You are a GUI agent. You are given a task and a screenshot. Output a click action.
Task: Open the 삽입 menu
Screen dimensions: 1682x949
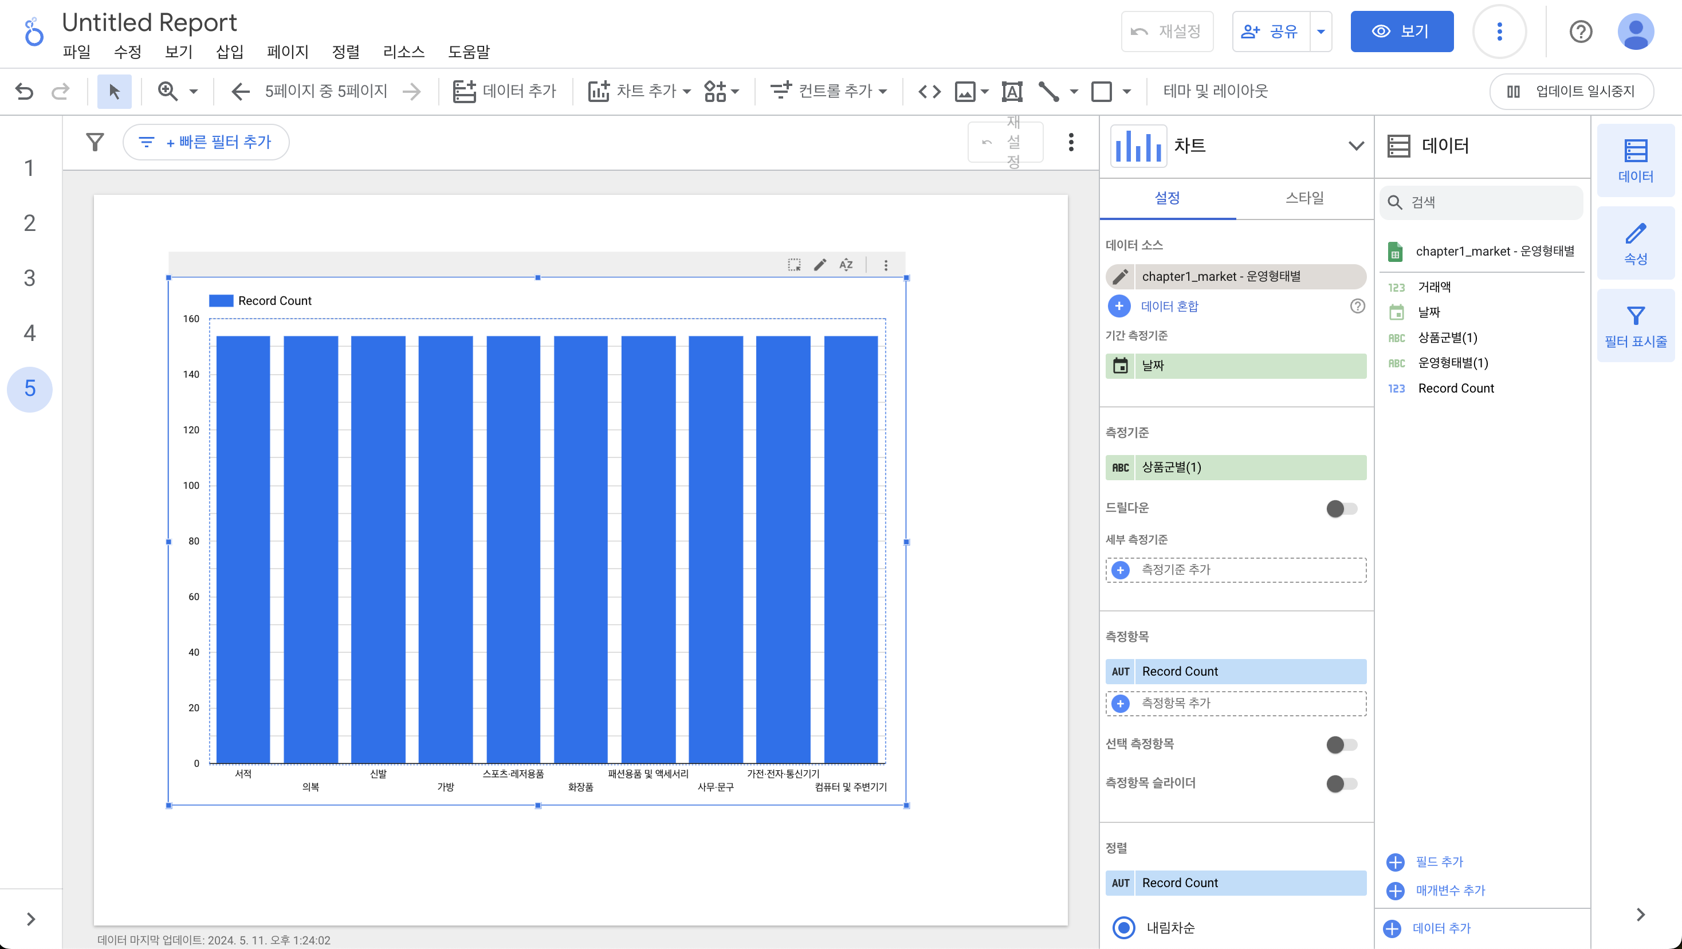(229, 52)
